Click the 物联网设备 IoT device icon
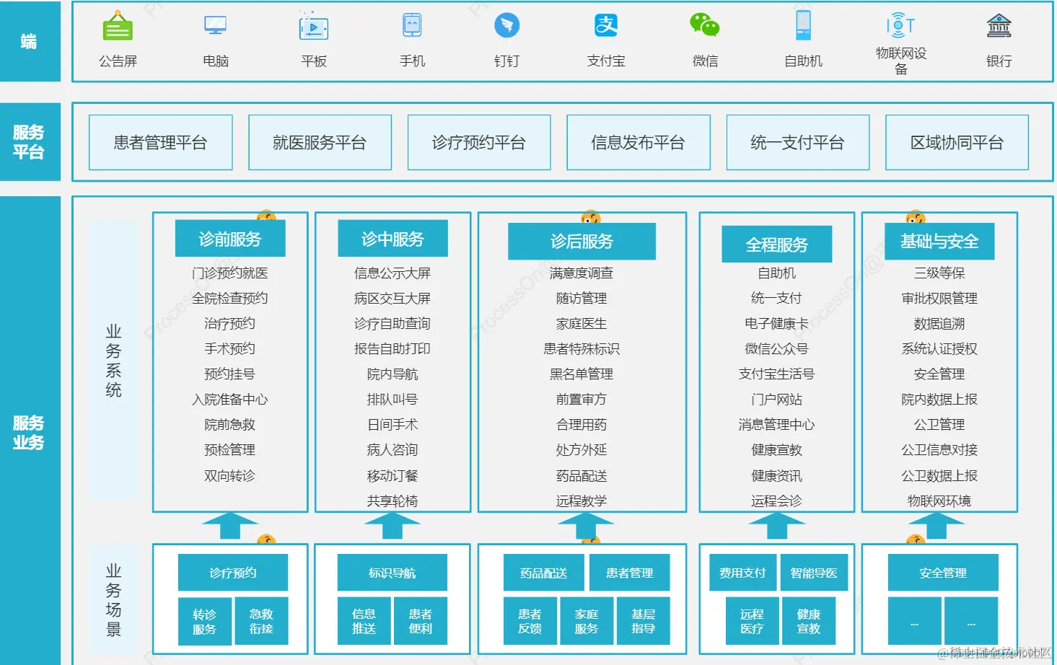This screenshot has width=1057, height=665. (x=900, y=25)
